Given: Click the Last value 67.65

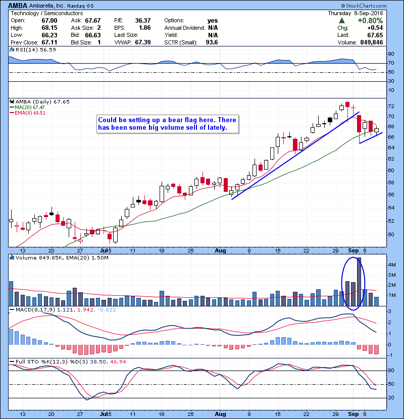Looking at the screenshot, I should (x=375, y=35).
